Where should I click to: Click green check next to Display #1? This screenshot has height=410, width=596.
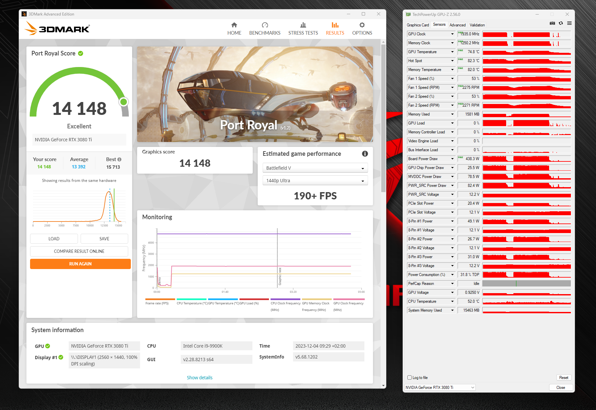click(61, 357)
